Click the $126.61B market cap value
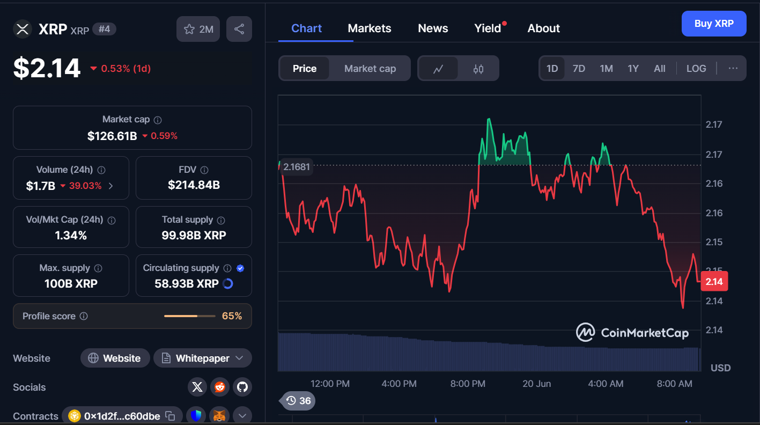This screenshot has height=425, width=760. point(112,136)
